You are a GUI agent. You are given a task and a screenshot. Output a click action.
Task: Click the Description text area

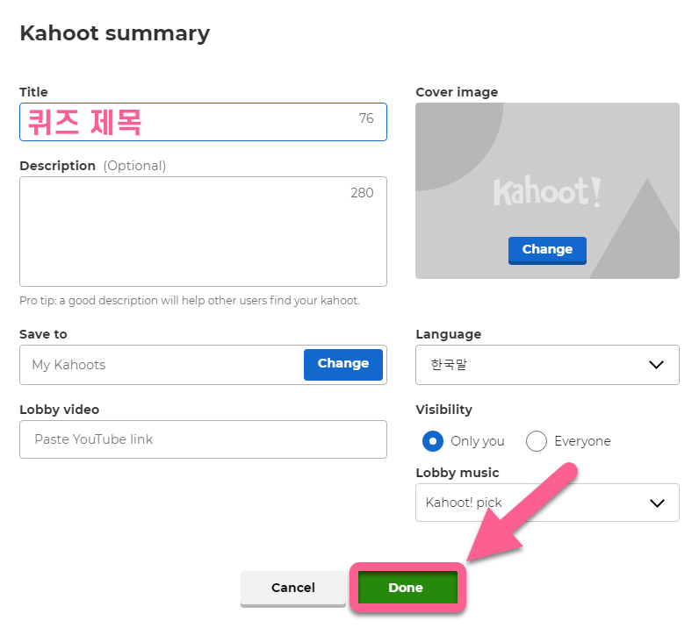click(x=203, y=232)
